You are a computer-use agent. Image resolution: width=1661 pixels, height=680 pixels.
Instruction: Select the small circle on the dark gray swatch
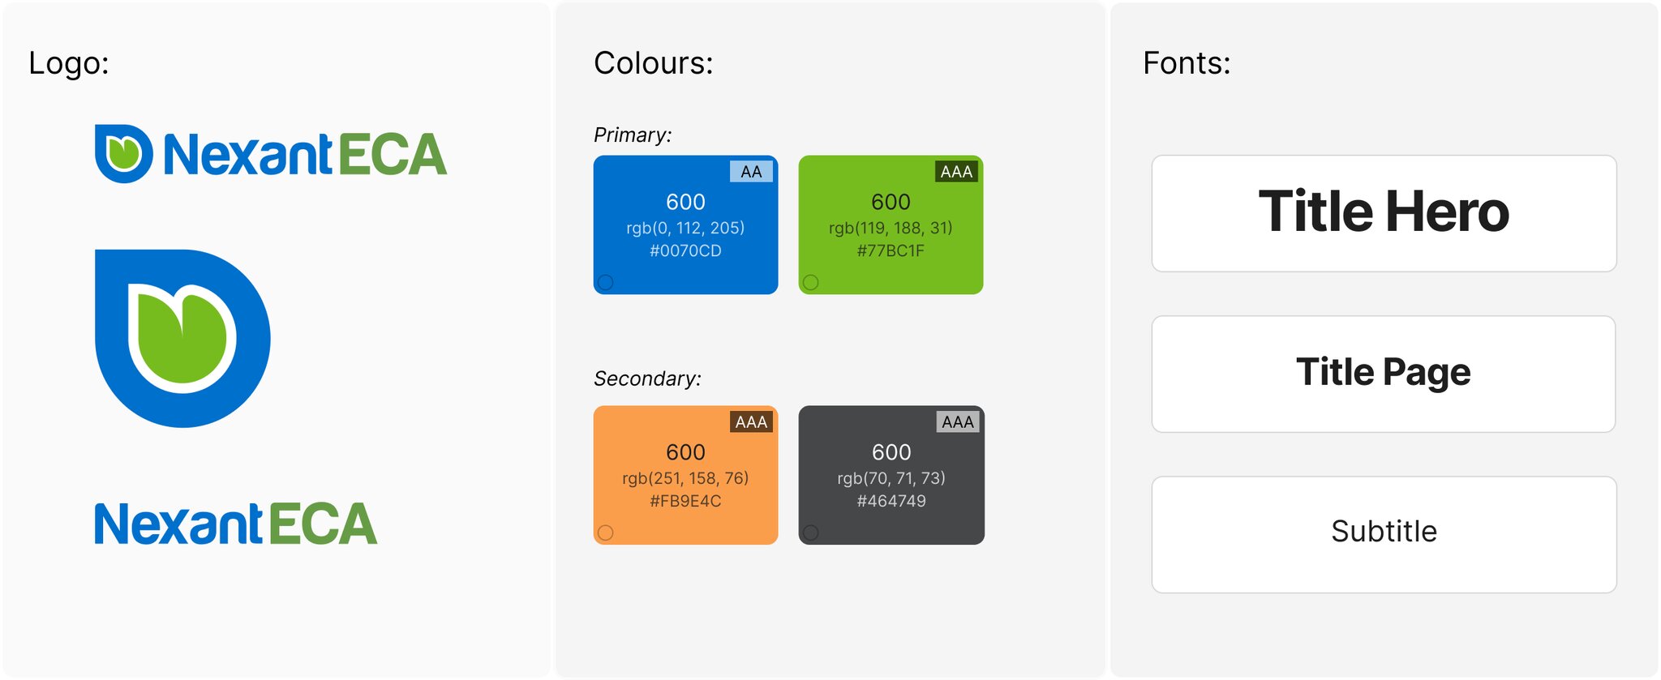click(811, 532)
